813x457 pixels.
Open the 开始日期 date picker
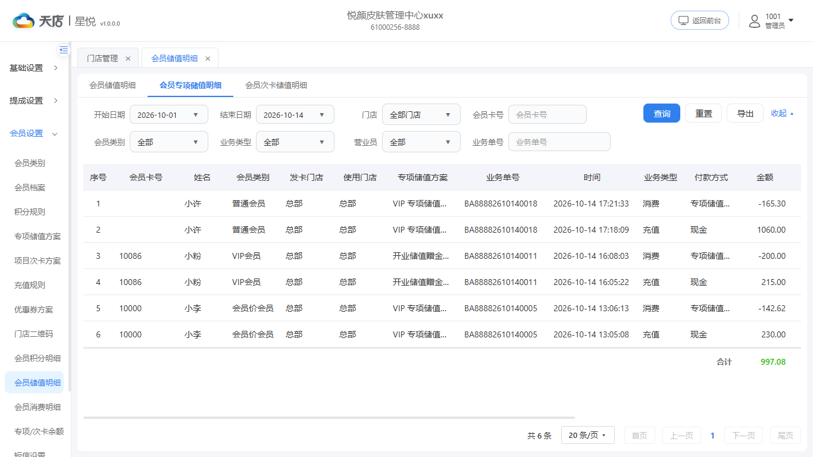pyautogui.click(x=169, y=115)
